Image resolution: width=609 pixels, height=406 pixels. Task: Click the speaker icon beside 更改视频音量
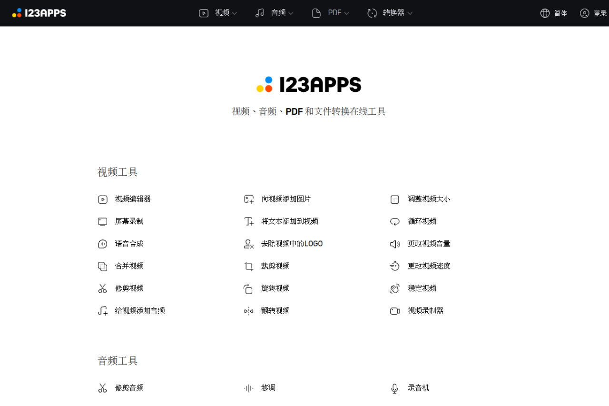click(395, 244)
